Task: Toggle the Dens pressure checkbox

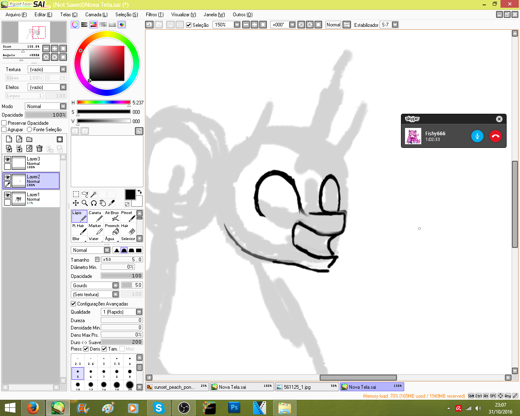Action: (86, 349)
